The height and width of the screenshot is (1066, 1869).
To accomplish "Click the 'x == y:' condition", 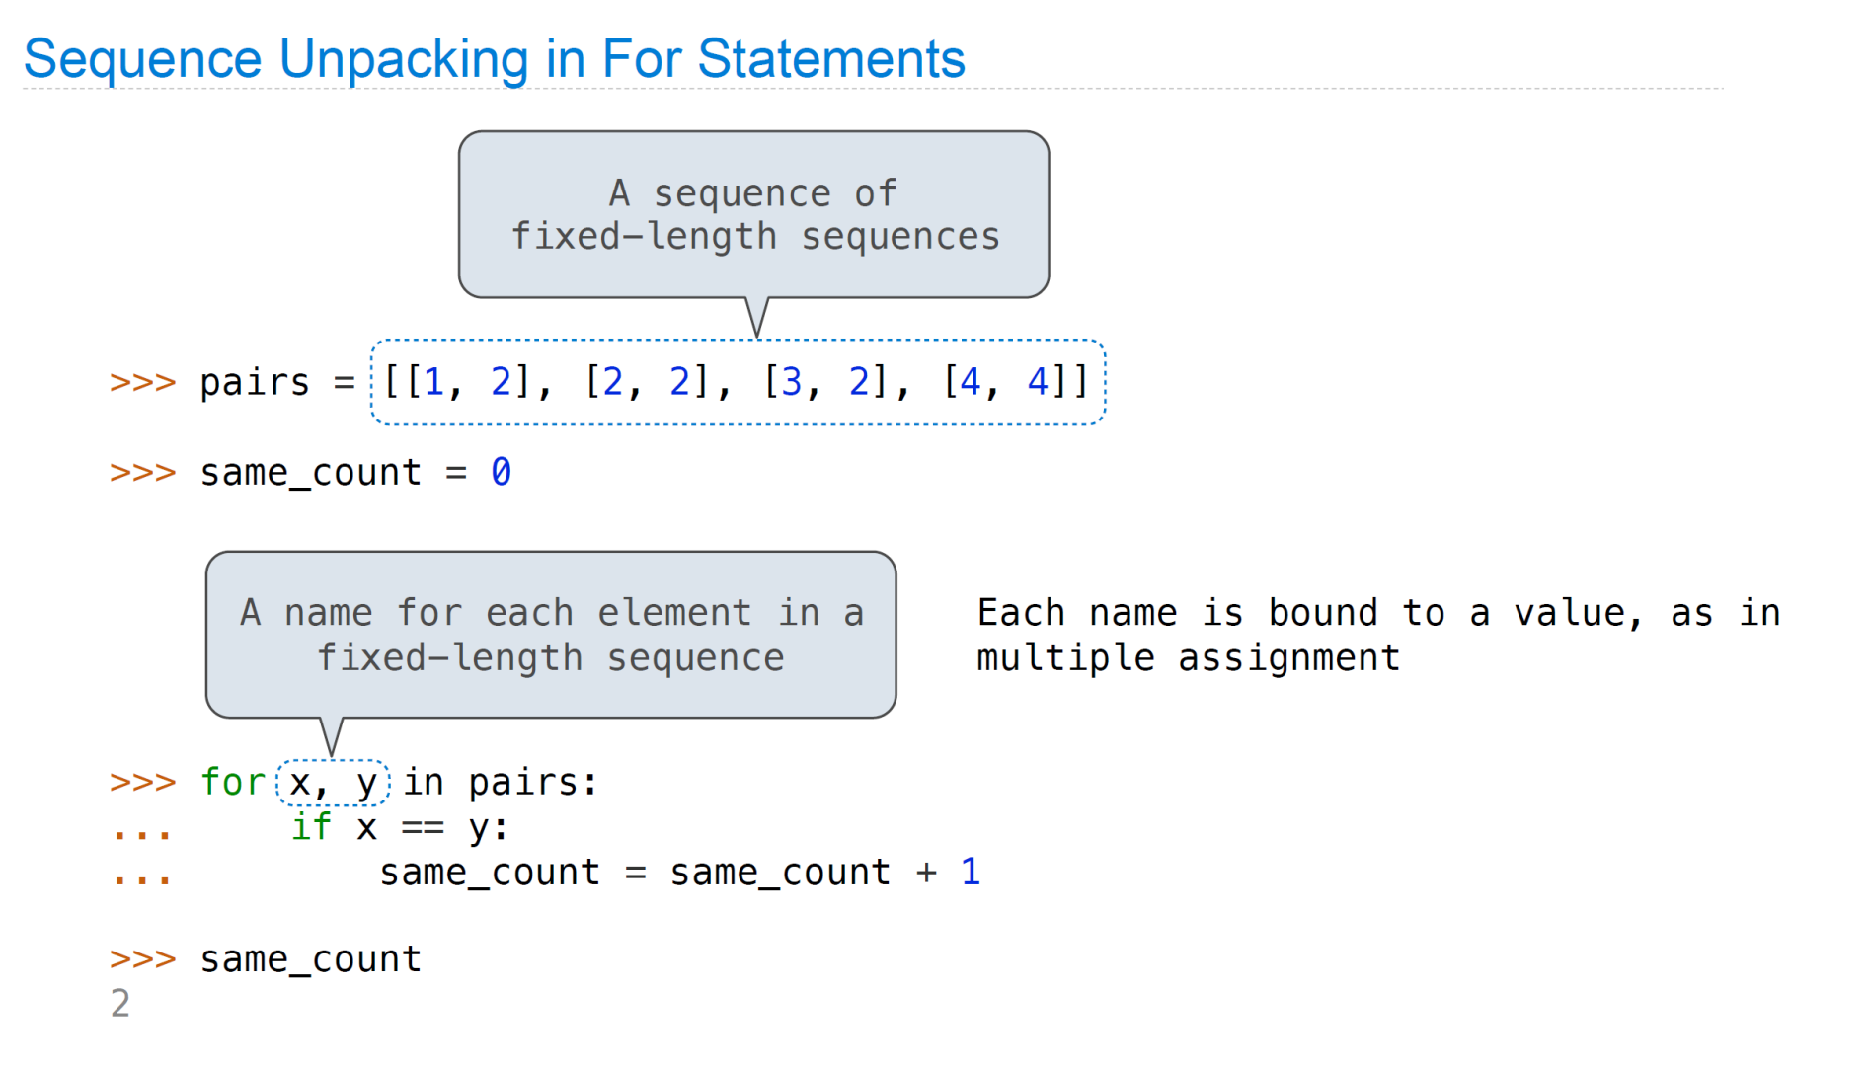I will (432, 827).
